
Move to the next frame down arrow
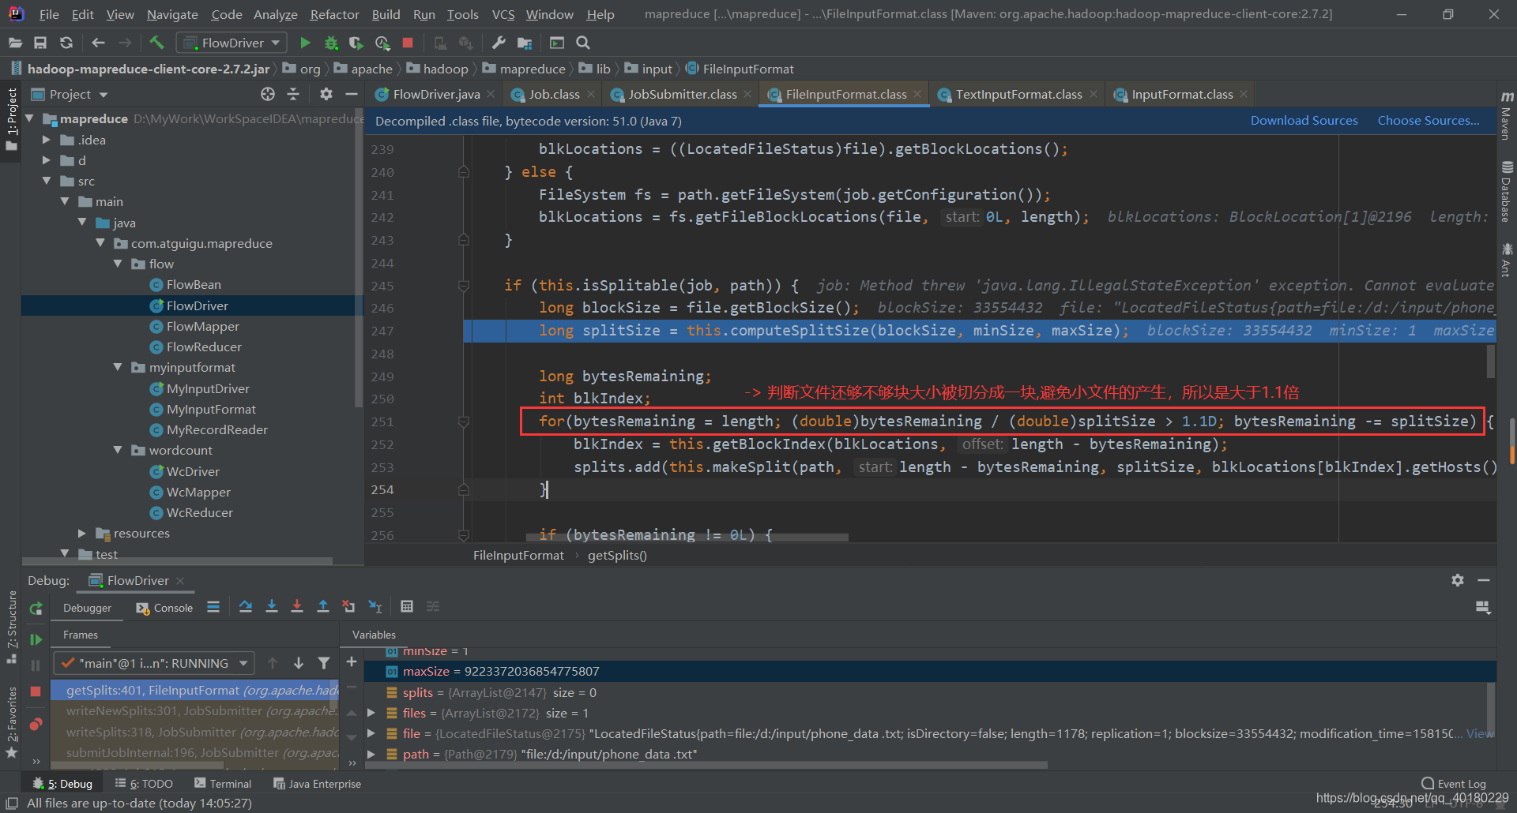coord(299,663)
